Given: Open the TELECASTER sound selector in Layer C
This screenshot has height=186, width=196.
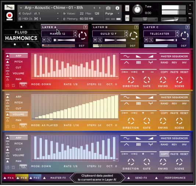Looking at the screenshot, I should click(x=160, y=34).
